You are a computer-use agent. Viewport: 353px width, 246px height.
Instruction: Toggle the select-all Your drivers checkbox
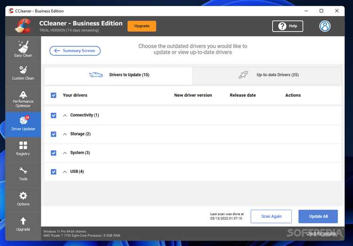tap(54, 95)
